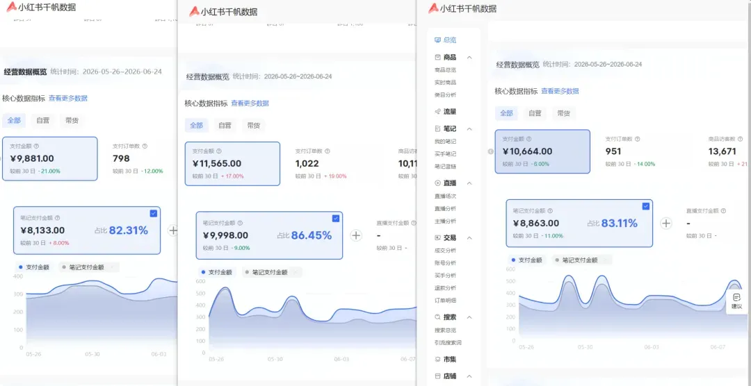Click the 店铺 icon in the sidebar
This screenshot has height=386, width=751.
pos(437,376)
